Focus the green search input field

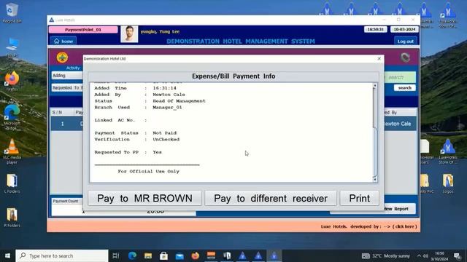(399, 78)
